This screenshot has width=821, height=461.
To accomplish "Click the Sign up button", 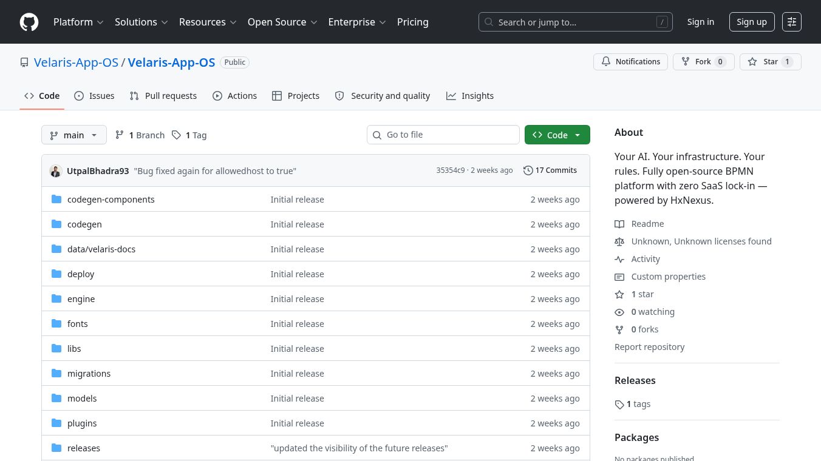I will [752, 22].
